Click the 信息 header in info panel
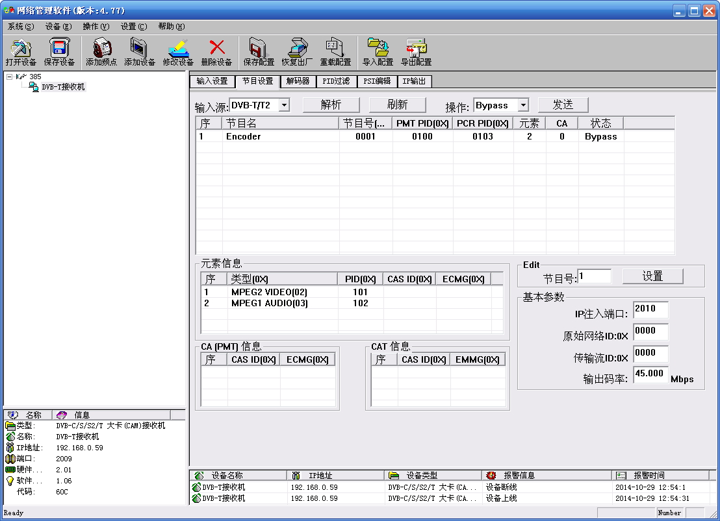This screenshot has width=720, height=521. click(x=112, y=415)
